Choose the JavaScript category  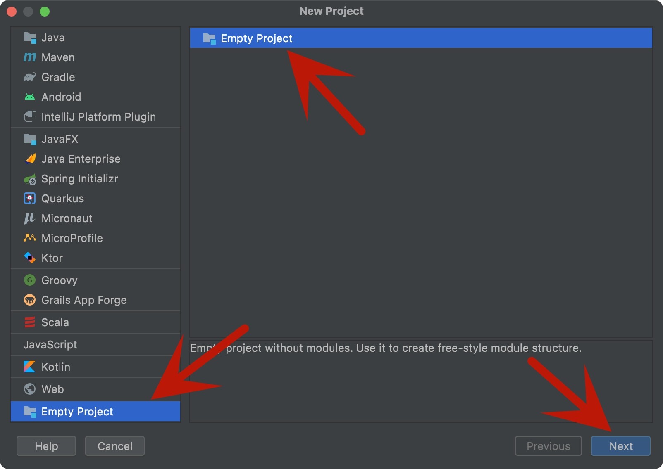point(50,345)
